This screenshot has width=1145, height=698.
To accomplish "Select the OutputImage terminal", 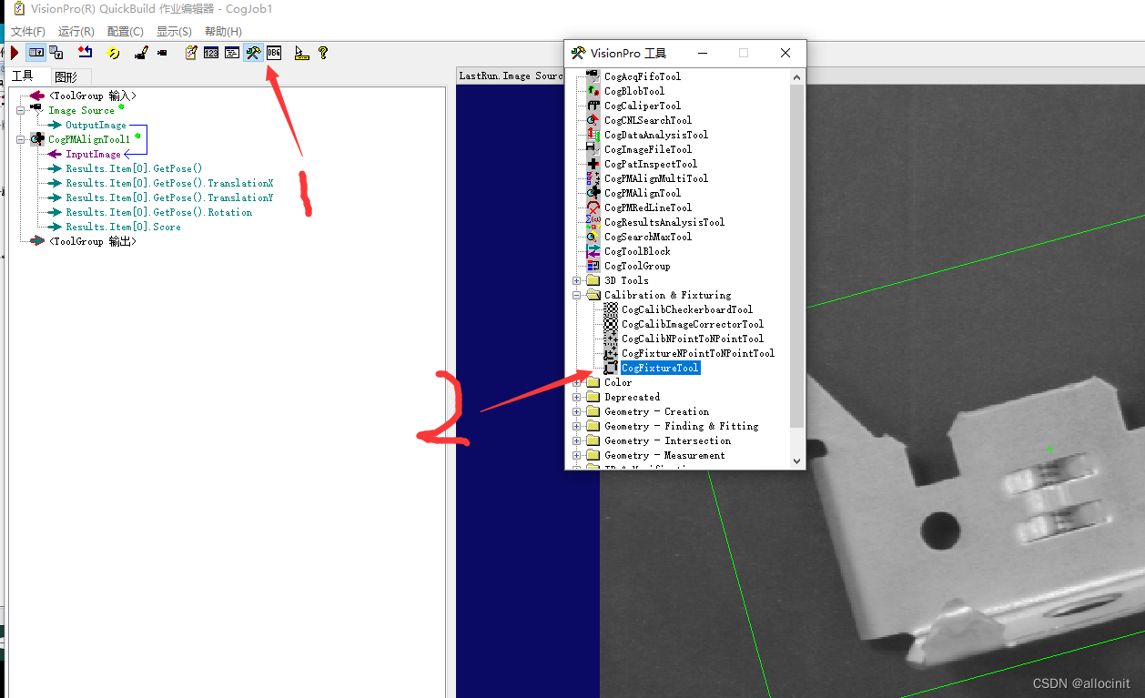I will [96, 125].
